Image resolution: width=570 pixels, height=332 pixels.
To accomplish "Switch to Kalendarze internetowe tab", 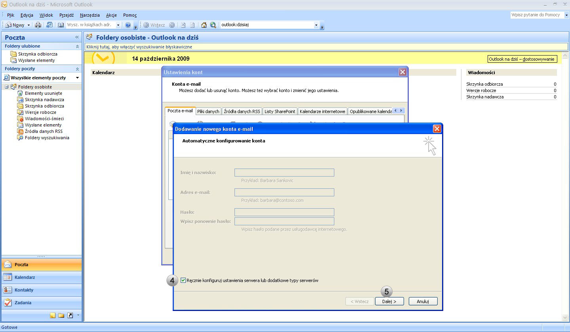I will click(x=322, y=111).
